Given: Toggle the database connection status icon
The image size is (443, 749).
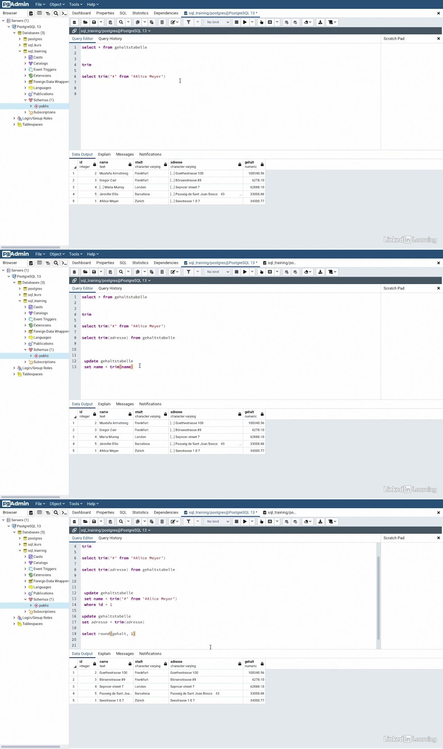Looking at the screenshot, I should tap(74, 31).
